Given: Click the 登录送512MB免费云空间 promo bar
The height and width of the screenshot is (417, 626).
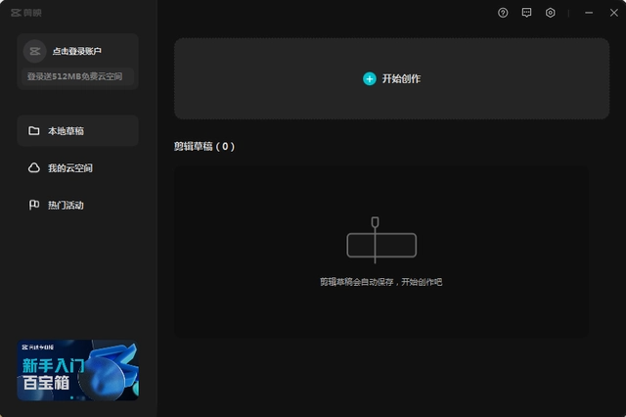Looking at the screenshot, I should pos(78,76).
